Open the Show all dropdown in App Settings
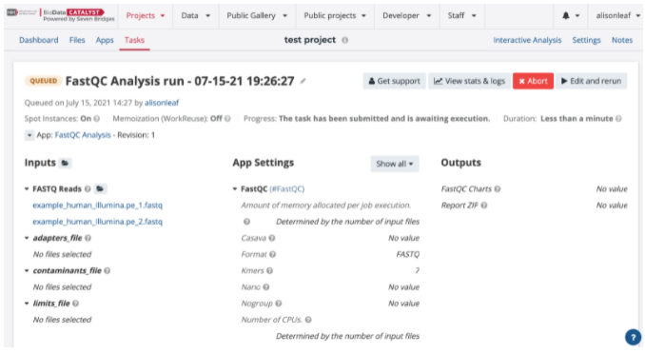The image size is (645, 354). (x=395, y=164)
